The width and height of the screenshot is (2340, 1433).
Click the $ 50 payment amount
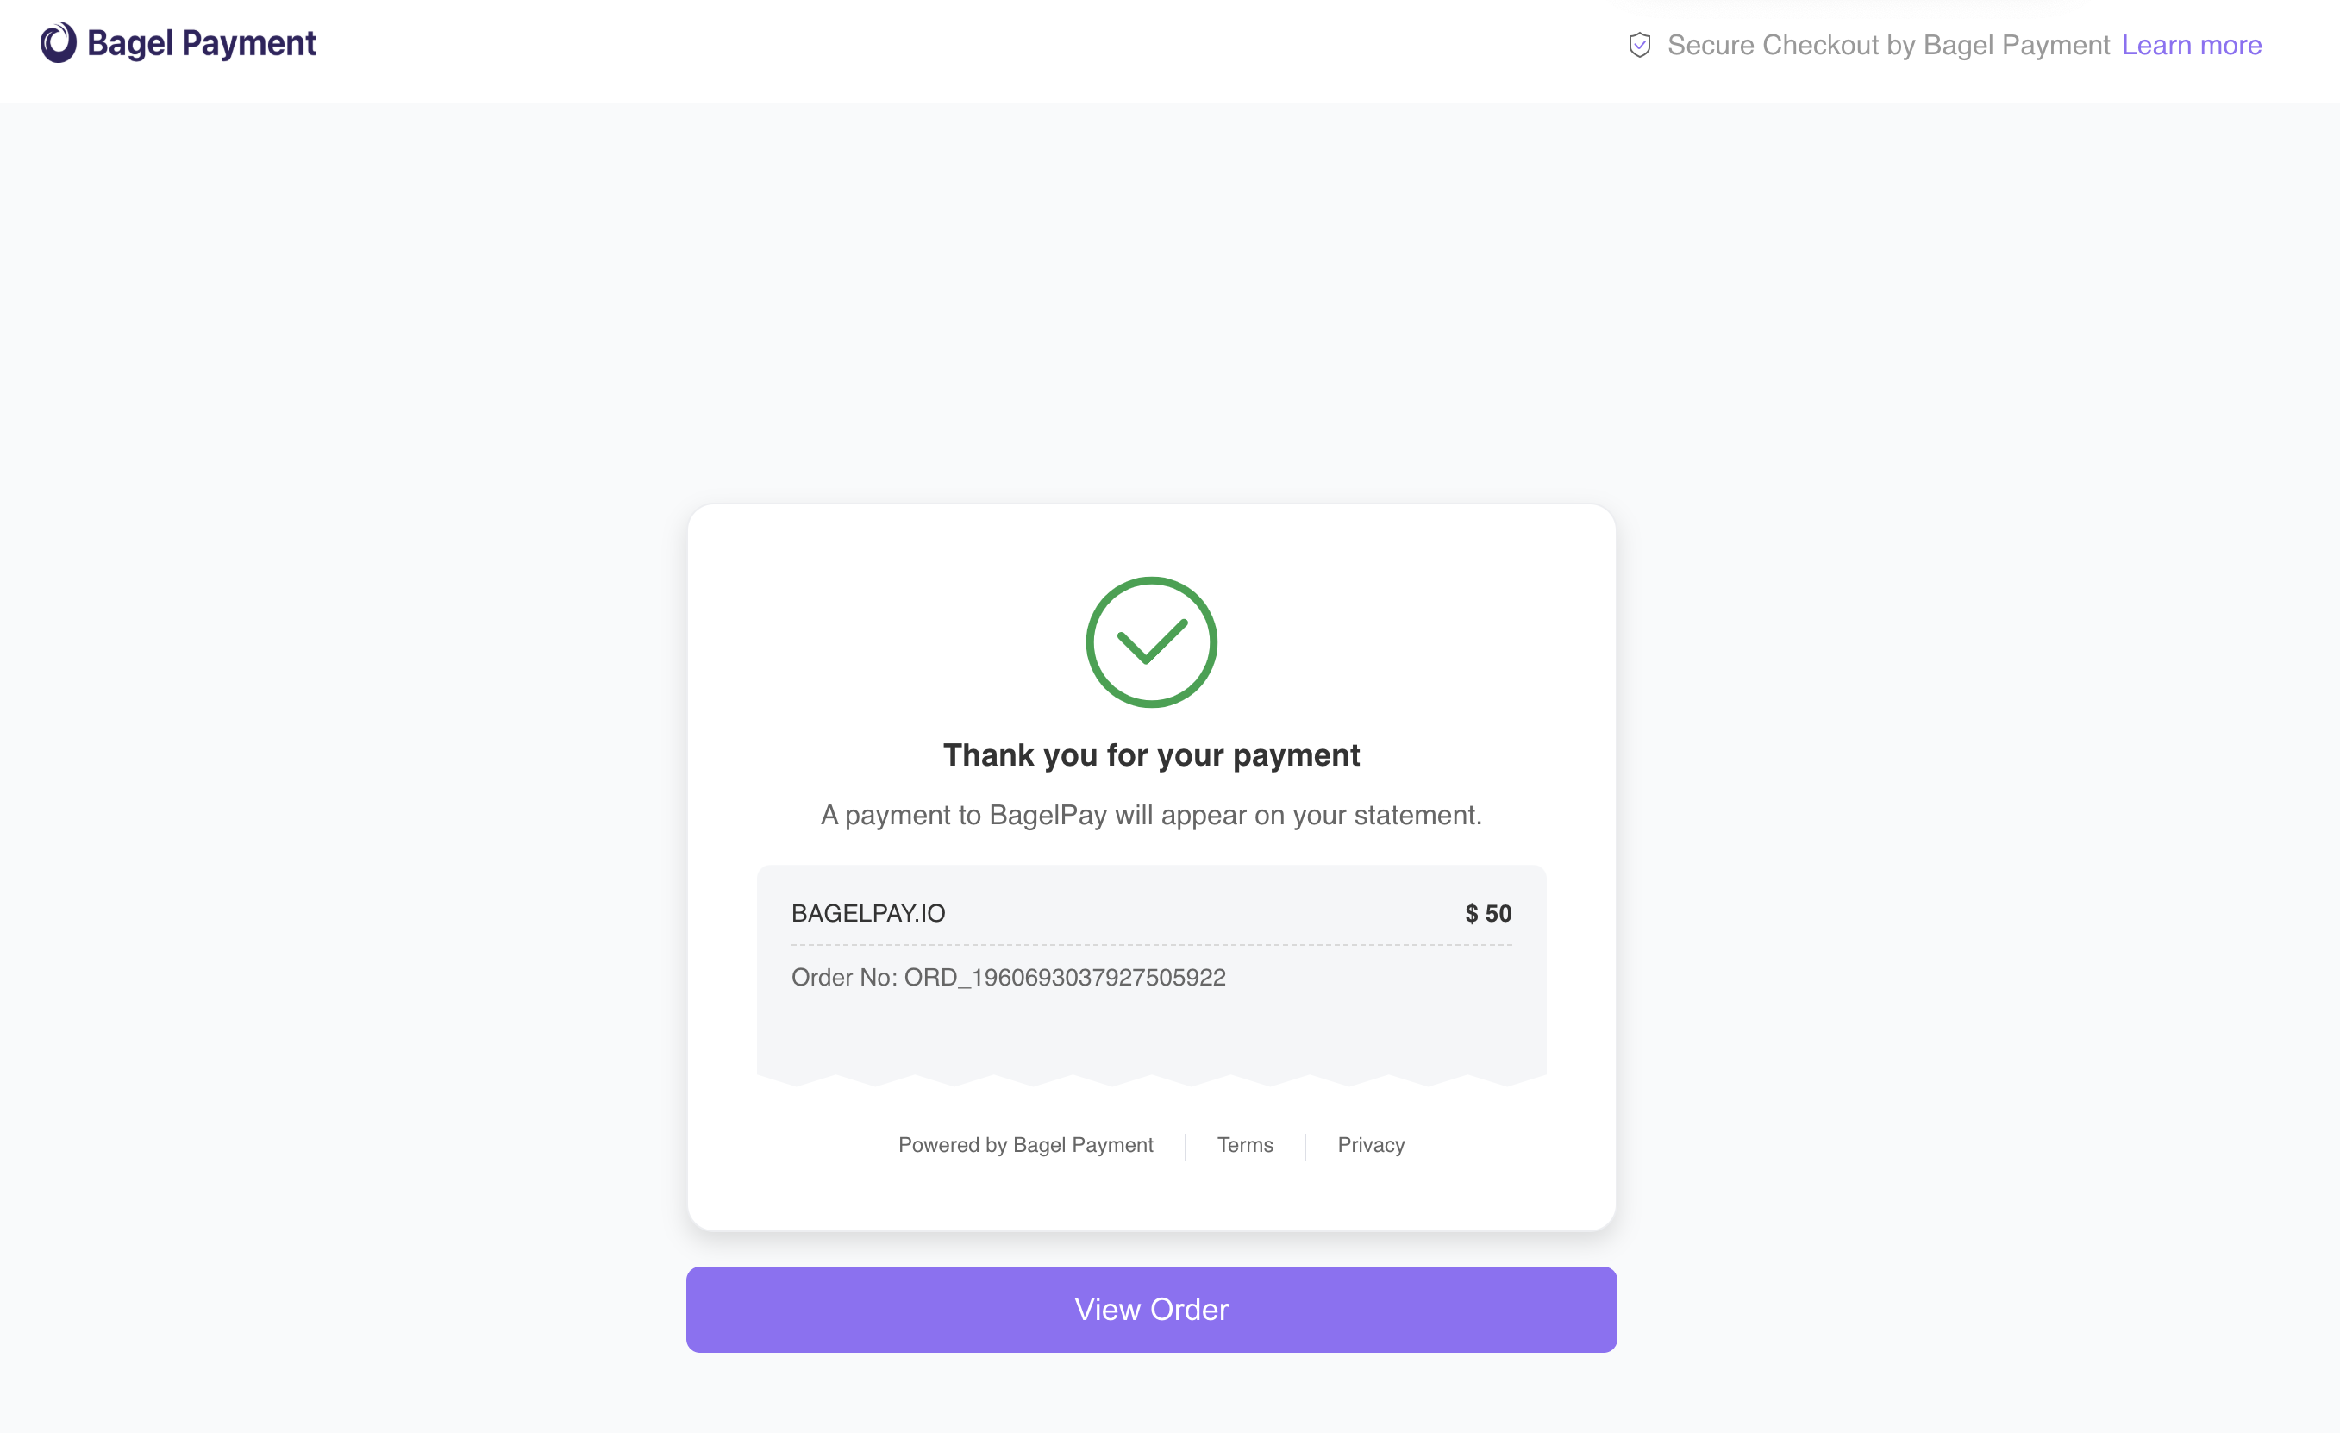[x=1487, y=914]
